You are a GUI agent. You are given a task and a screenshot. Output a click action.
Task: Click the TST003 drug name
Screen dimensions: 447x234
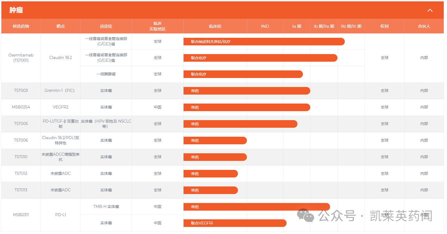21,91
